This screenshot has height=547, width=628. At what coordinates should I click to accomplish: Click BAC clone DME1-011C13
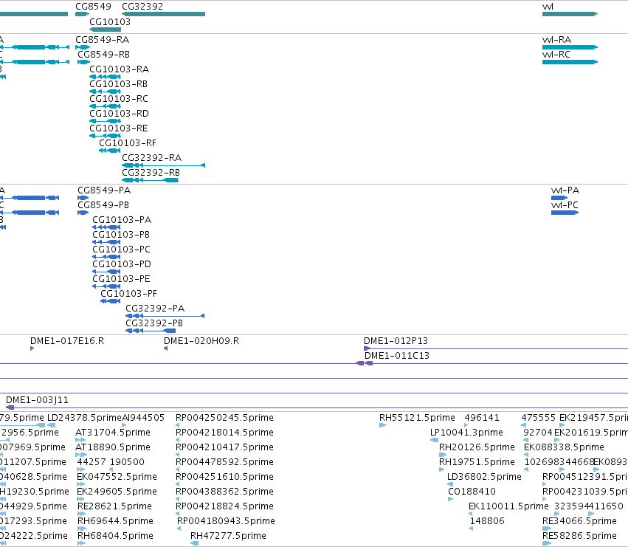396,356
